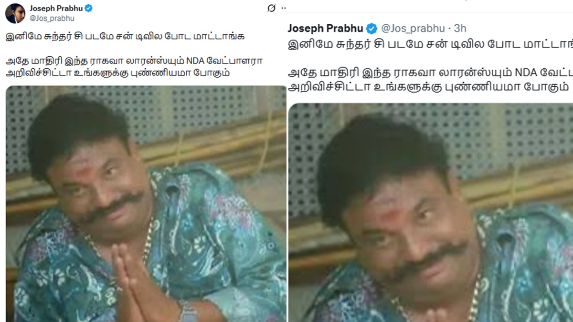Open Joseph Prabhu's profile picture avatar
The width and height of the screenshot is (573, 322).
point(15,13)
